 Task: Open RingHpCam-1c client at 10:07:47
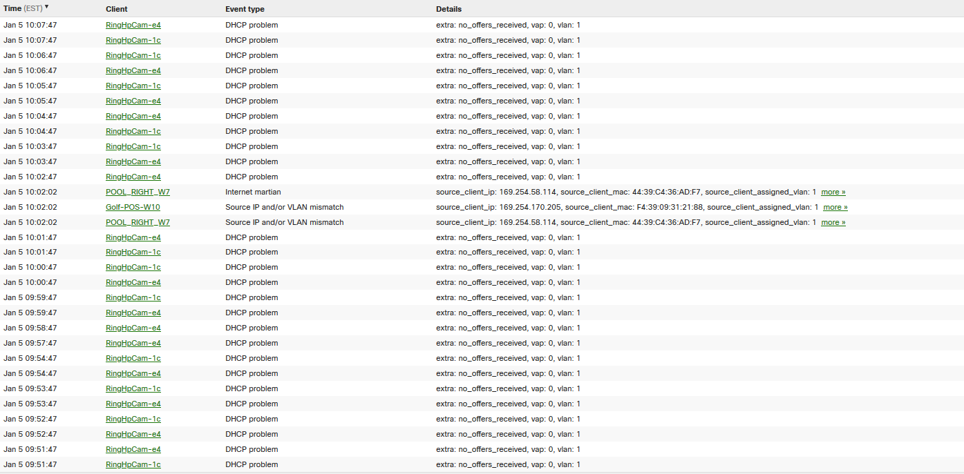[x=133, y=40]
